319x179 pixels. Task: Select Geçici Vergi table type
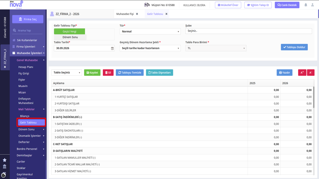(69, 31)
